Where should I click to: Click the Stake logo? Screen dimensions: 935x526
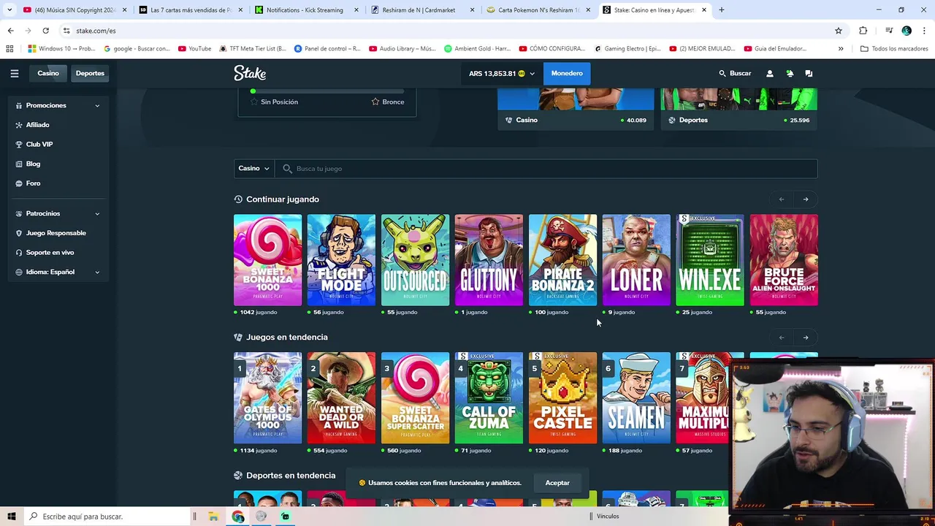click(x=250, y=73)
